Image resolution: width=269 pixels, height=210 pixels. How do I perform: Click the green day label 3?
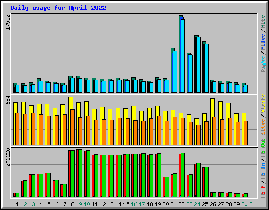(33, 204)
